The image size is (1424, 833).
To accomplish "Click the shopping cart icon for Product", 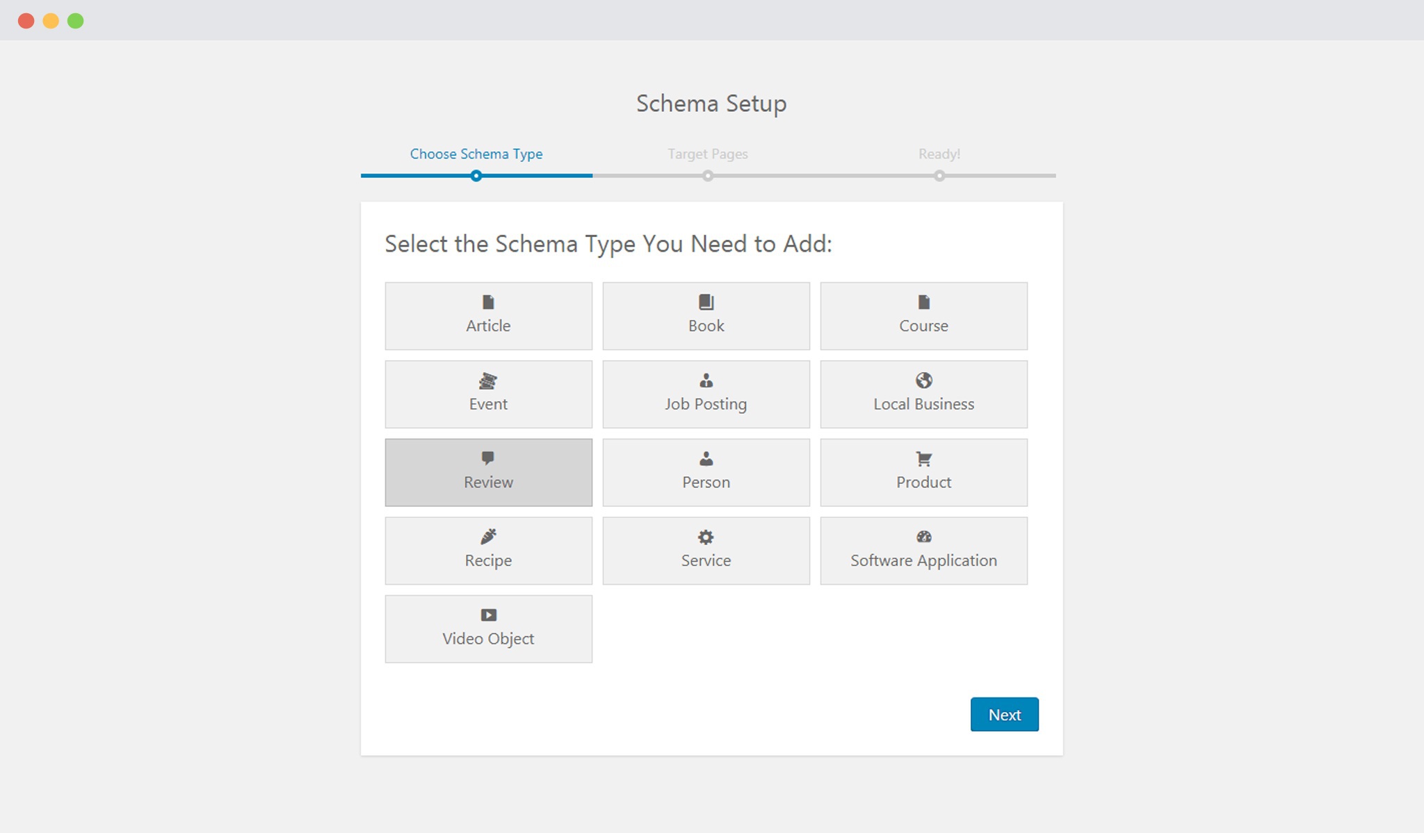I will point(923,459).
